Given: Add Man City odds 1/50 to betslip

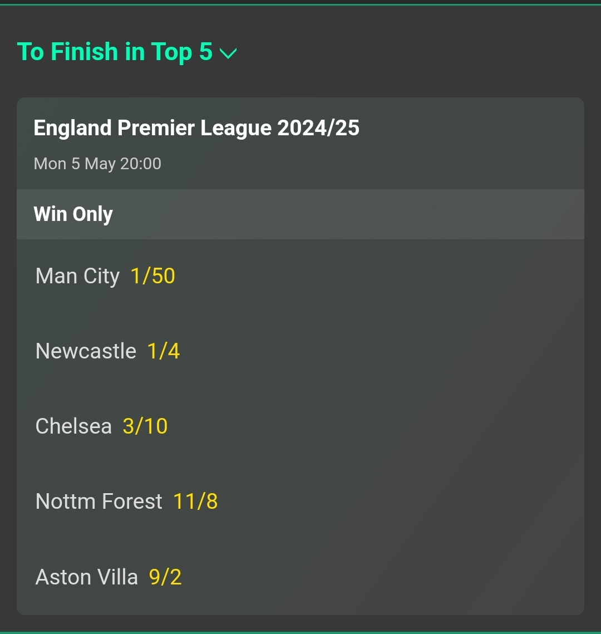Looking at the screenshot, I should pyautogui.click(x=153, y=276).
